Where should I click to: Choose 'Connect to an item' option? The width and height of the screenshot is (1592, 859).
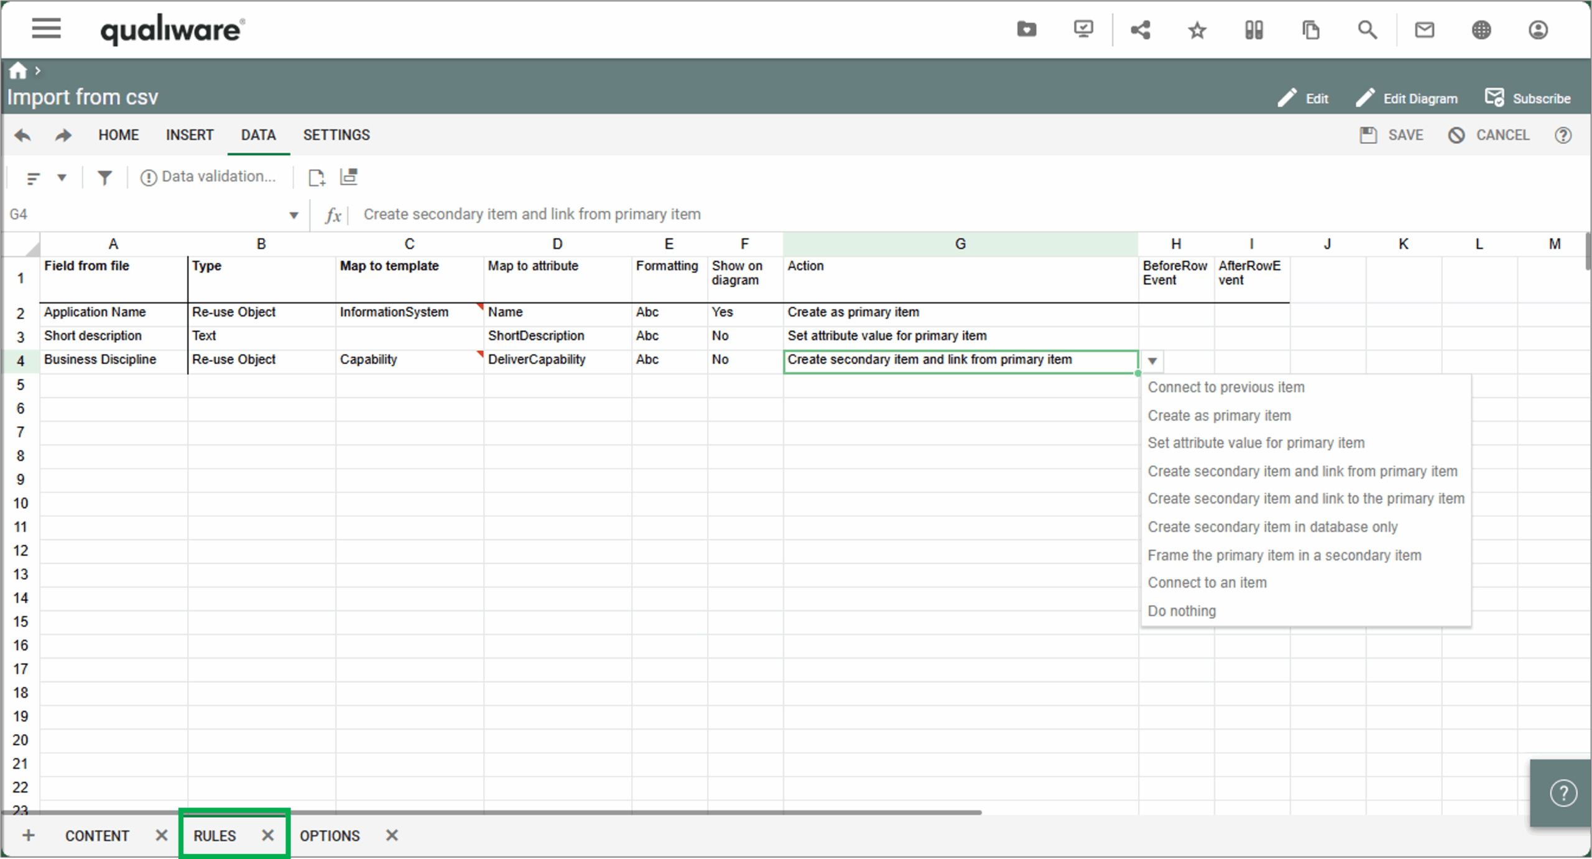click(x=1306, y=582)
